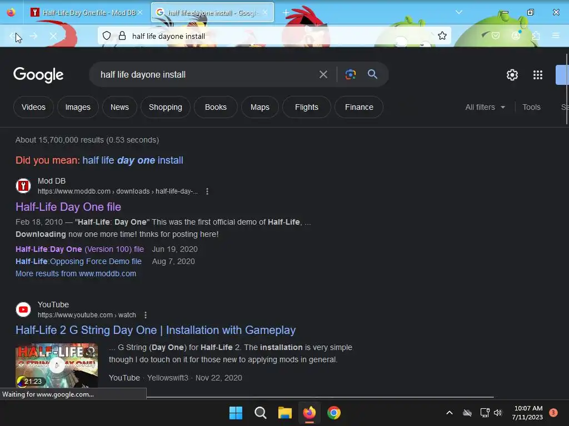
Task: Open Half-Life Day One file result
Action: [68, 207]
